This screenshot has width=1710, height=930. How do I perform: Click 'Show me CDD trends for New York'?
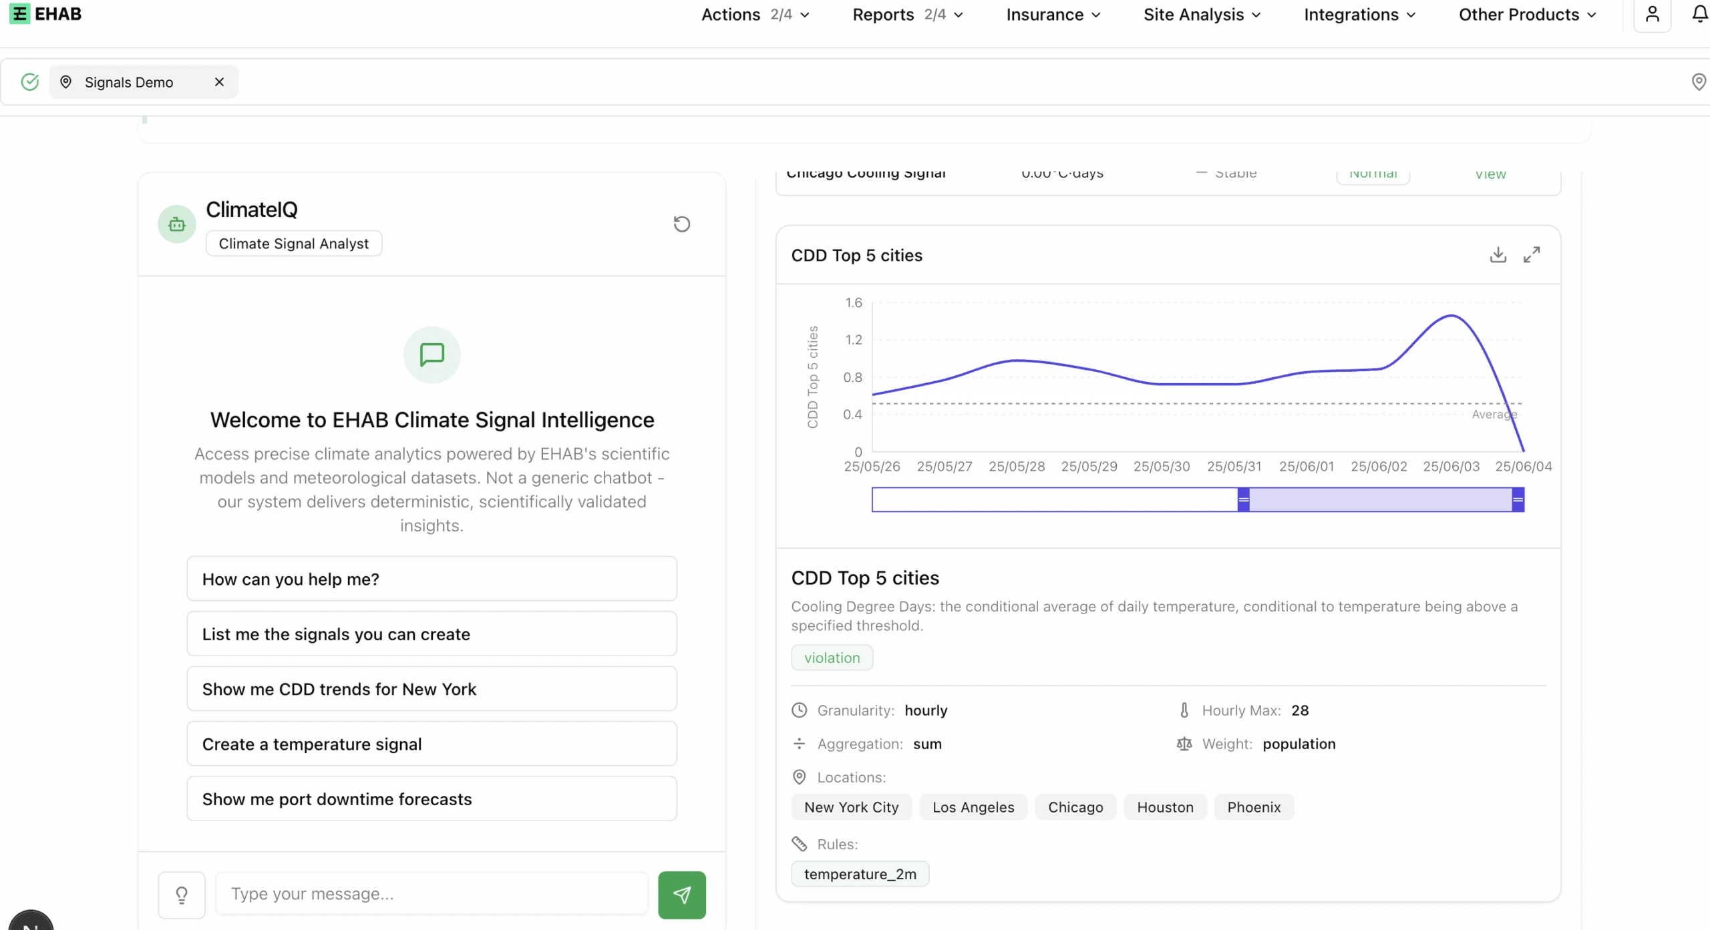[x=432, y=688]
